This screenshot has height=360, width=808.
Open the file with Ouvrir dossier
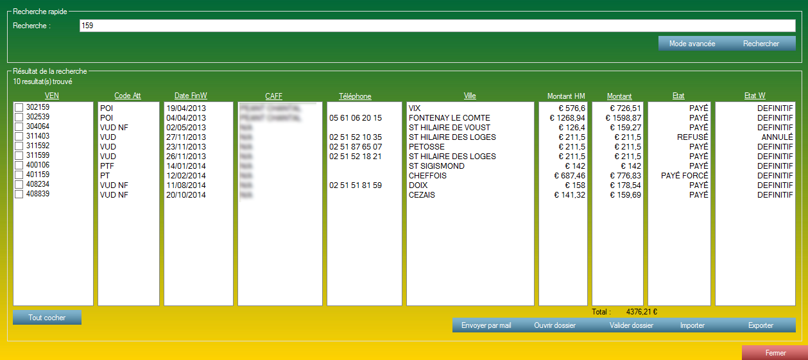(554, 325)
